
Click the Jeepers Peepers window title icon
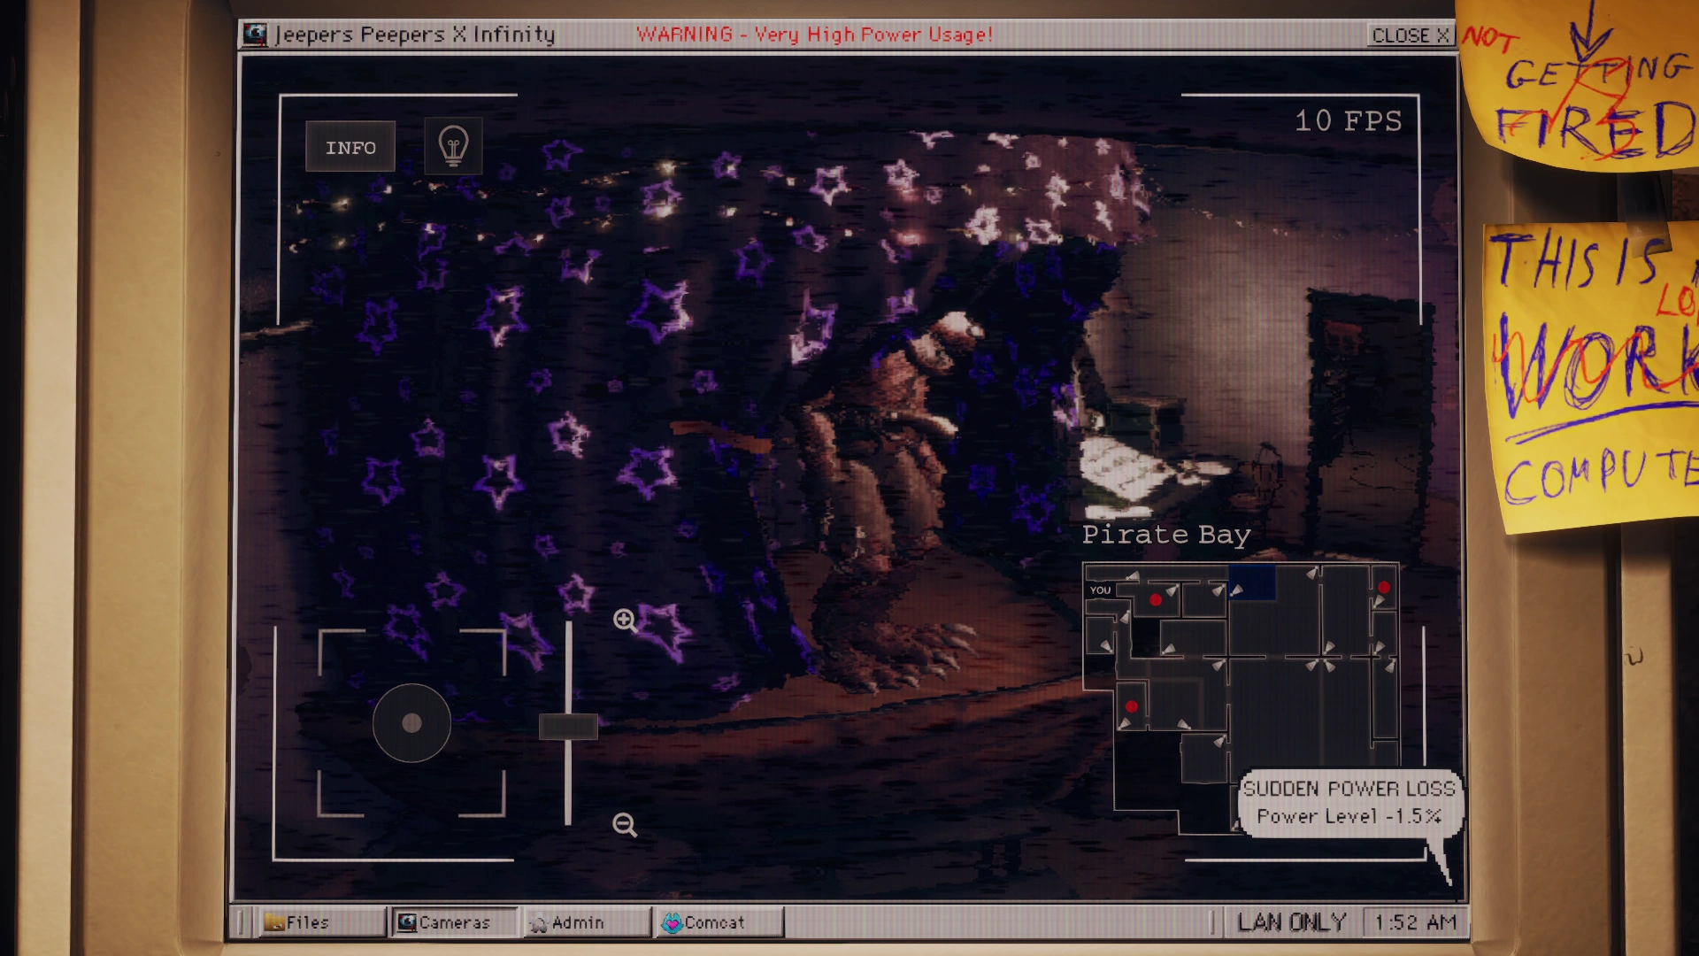coord(256,35)
